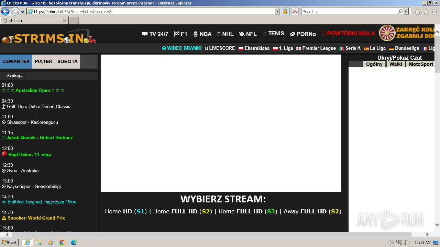440x247 pixels.
Task: Open Biathlon bieg ind. mężczyzn 15km
Action: 39,202
